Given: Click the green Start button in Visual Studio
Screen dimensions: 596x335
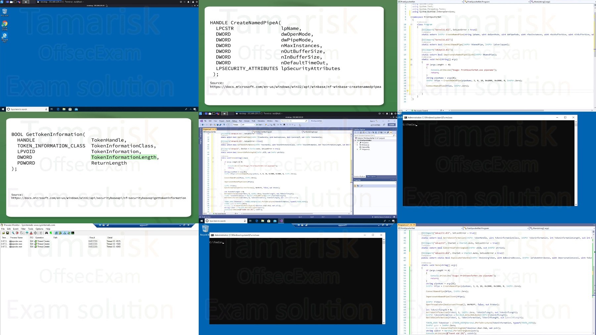Looking at the screenshot, I should [x=260, y=125].
